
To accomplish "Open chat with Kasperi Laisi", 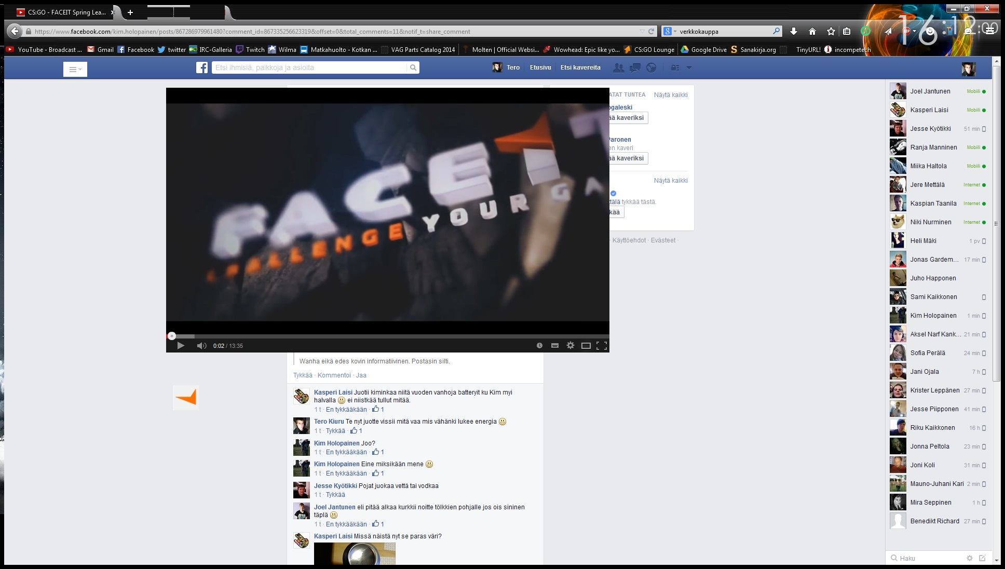I will 938,110.
